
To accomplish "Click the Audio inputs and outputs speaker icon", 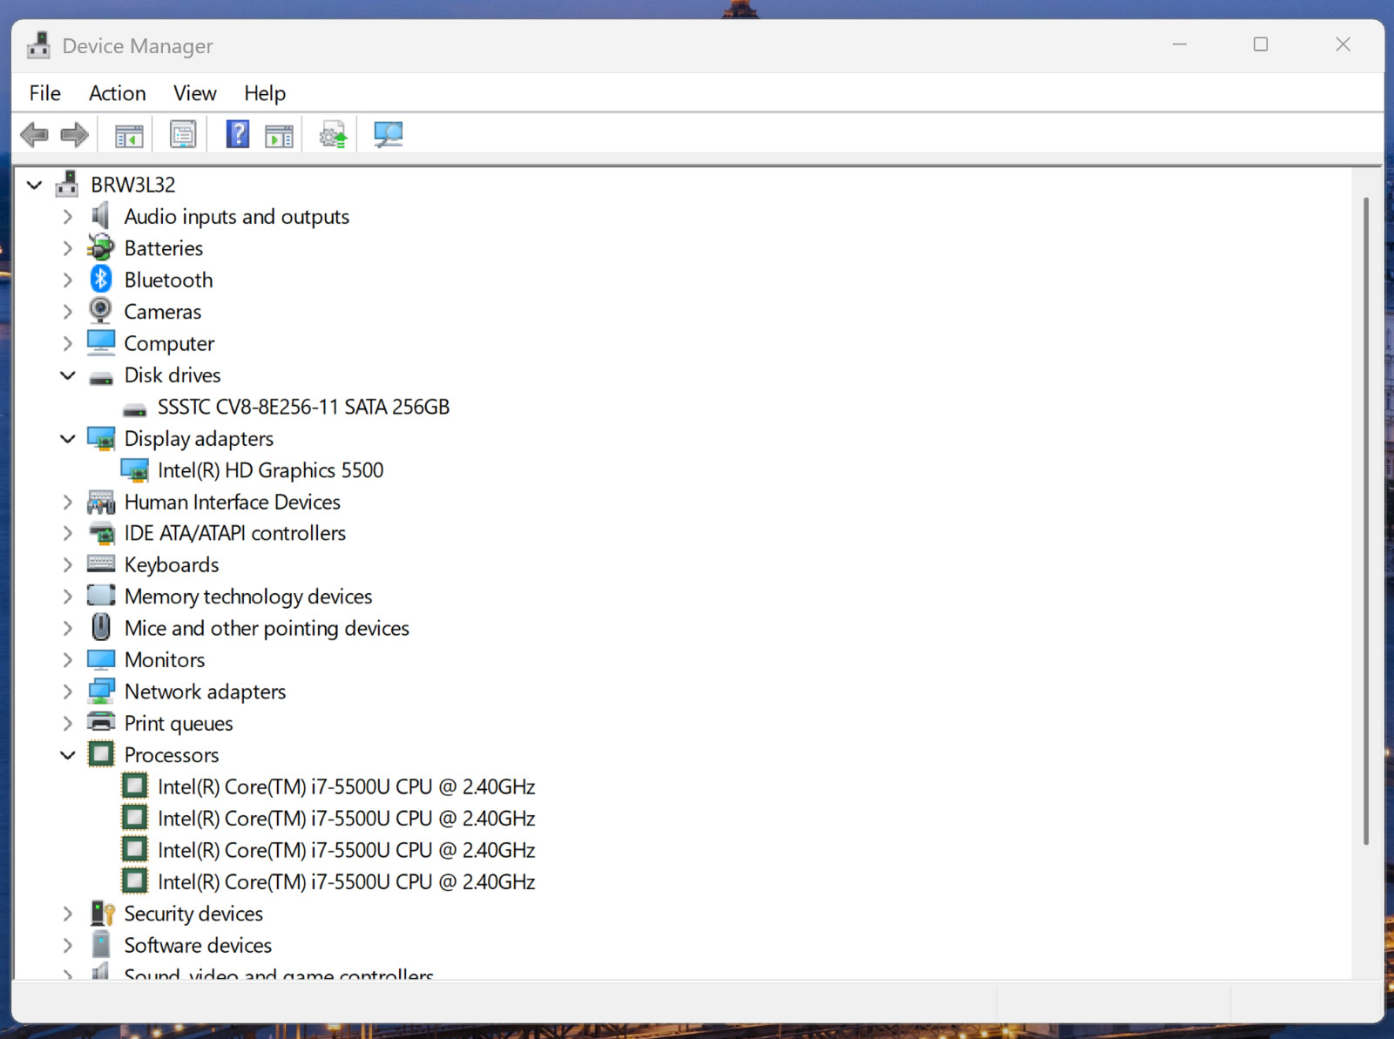I will click(101, 216).
